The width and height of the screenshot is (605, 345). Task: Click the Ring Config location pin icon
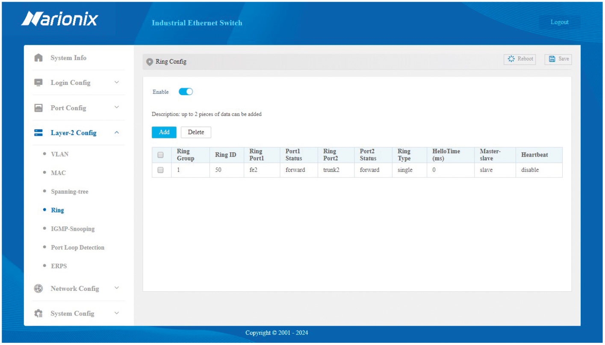point(149,61)
